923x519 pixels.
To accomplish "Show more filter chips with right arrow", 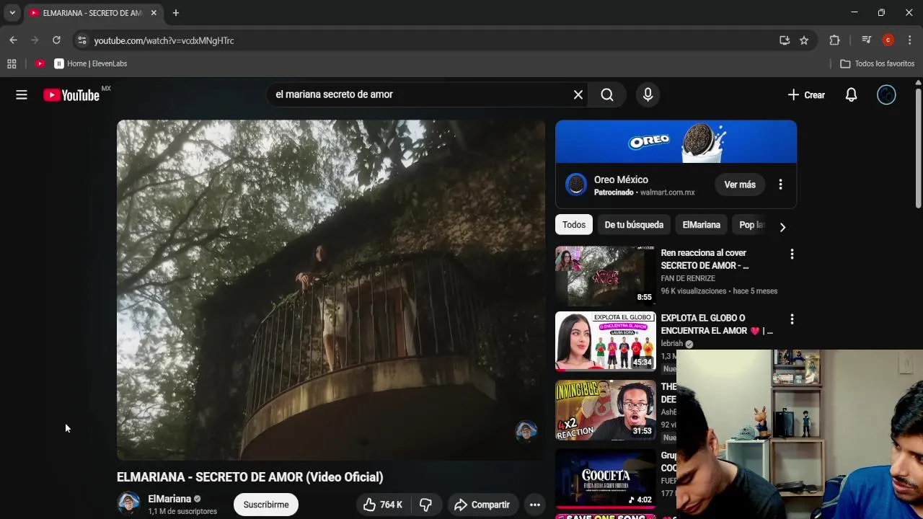I will [x=782, y=227].
